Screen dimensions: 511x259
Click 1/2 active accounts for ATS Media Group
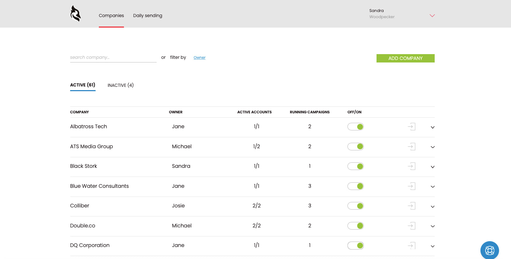coord(257,146)
